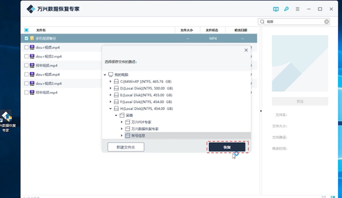Select E:[Local Disk](NTFS, 455.00 GB) row
Screen dimensions: 342x198
tap(146, 95)
